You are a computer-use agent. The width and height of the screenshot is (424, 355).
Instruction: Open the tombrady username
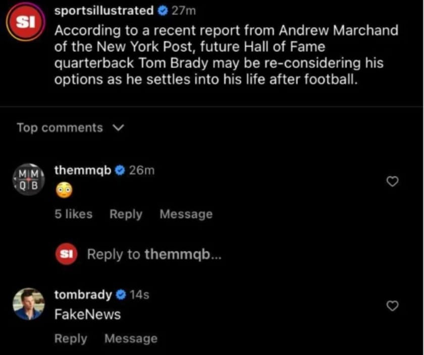pyautogui.click(x=82, y=295)
